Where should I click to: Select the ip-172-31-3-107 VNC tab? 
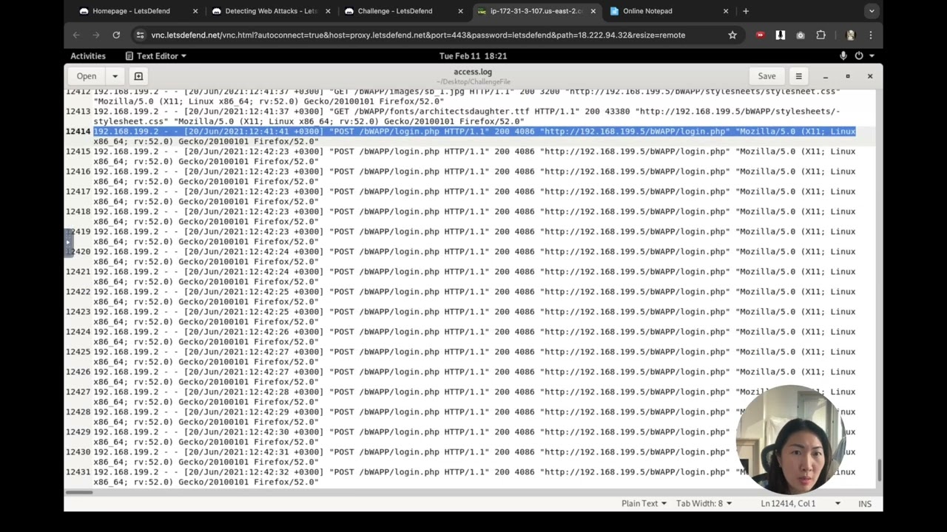(536, 11)
